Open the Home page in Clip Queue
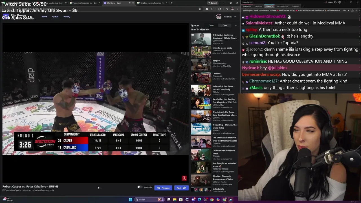This screenshot has height=203, width=361. click(x=44, y=17)
